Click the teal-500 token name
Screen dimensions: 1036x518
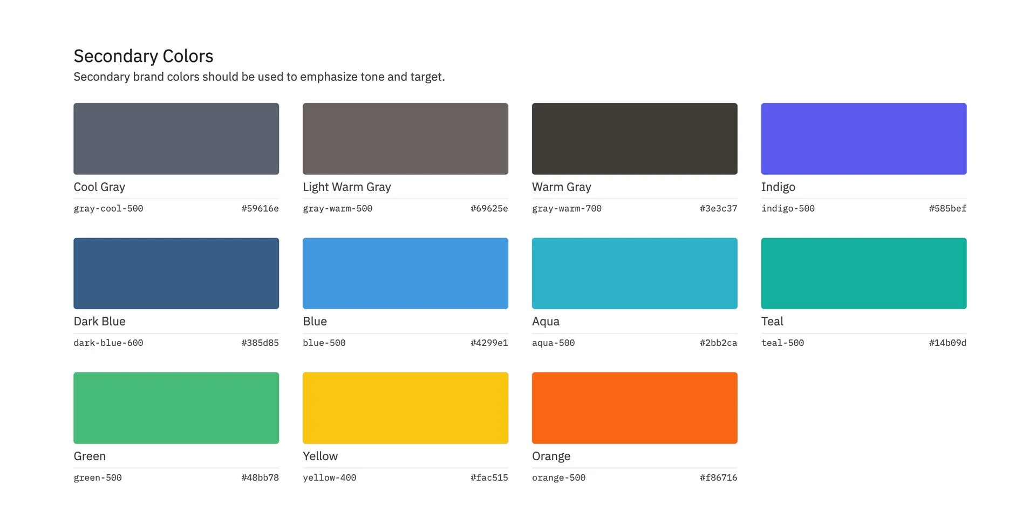(782, 343)
